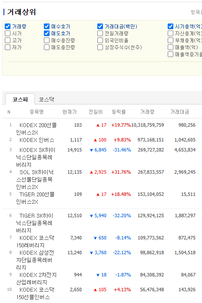Enable the 매수총잔량 checkbox
Viewport: 202px width, 303px height.
pos(46,40)
